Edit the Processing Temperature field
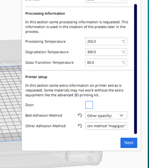149x168 pixels. pyautogui.click(x=106, y=41)
